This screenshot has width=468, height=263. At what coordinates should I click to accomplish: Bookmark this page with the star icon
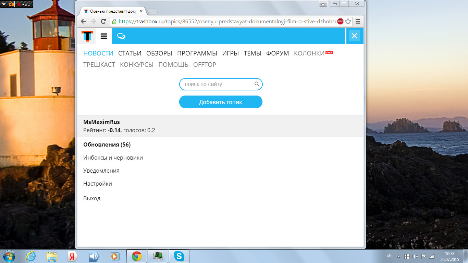(348, 22)
